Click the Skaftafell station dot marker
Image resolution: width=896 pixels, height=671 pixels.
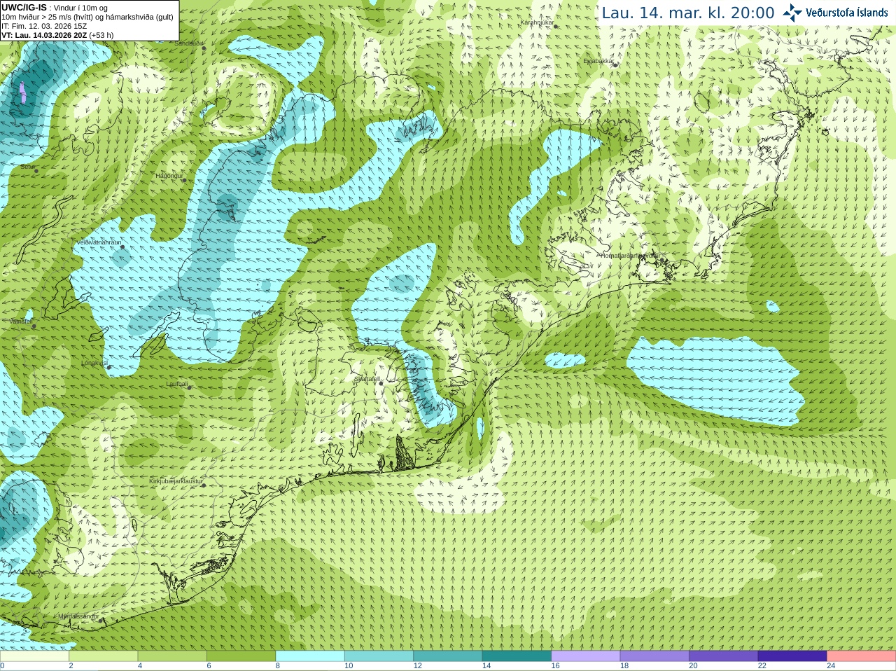click(381, 383)
